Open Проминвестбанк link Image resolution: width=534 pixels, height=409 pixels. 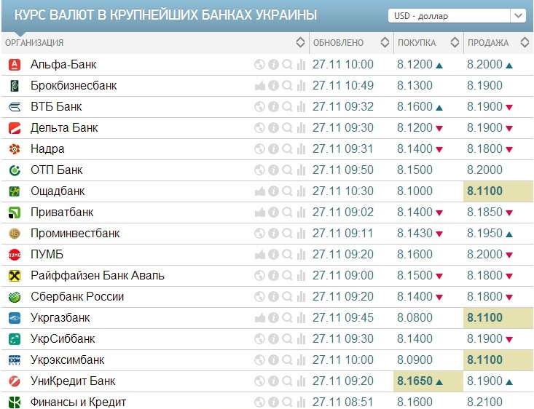click(75, 233)
